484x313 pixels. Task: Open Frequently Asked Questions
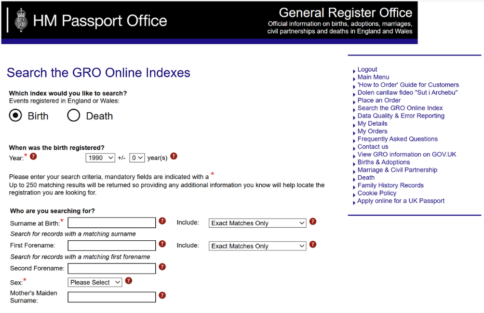(x=397, y=139)
